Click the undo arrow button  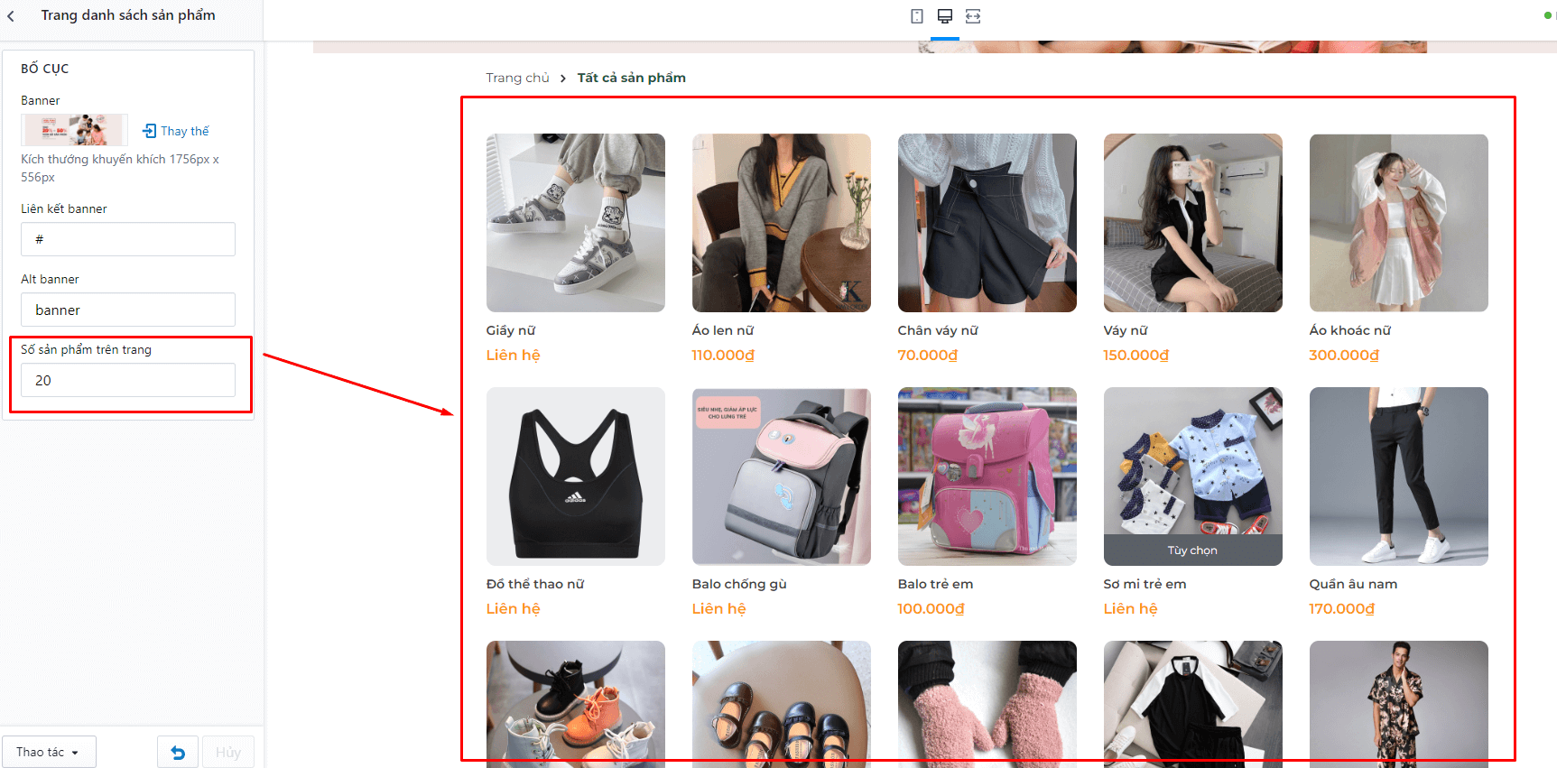tap(178, 752)
